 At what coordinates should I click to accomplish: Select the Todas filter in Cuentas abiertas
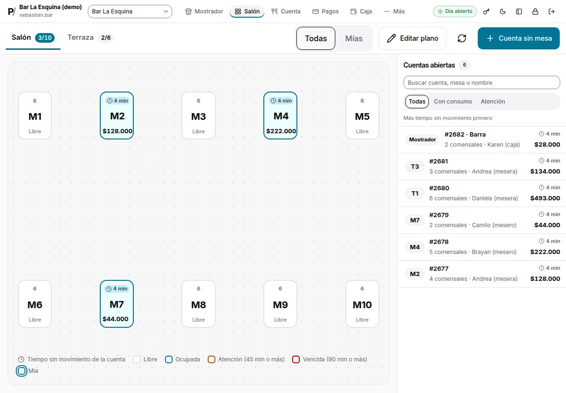pyautogui.click(x=417, y=102)
